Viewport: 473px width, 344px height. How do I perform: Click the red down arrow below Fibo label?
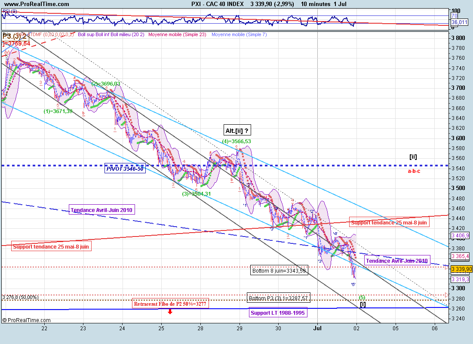170,311
